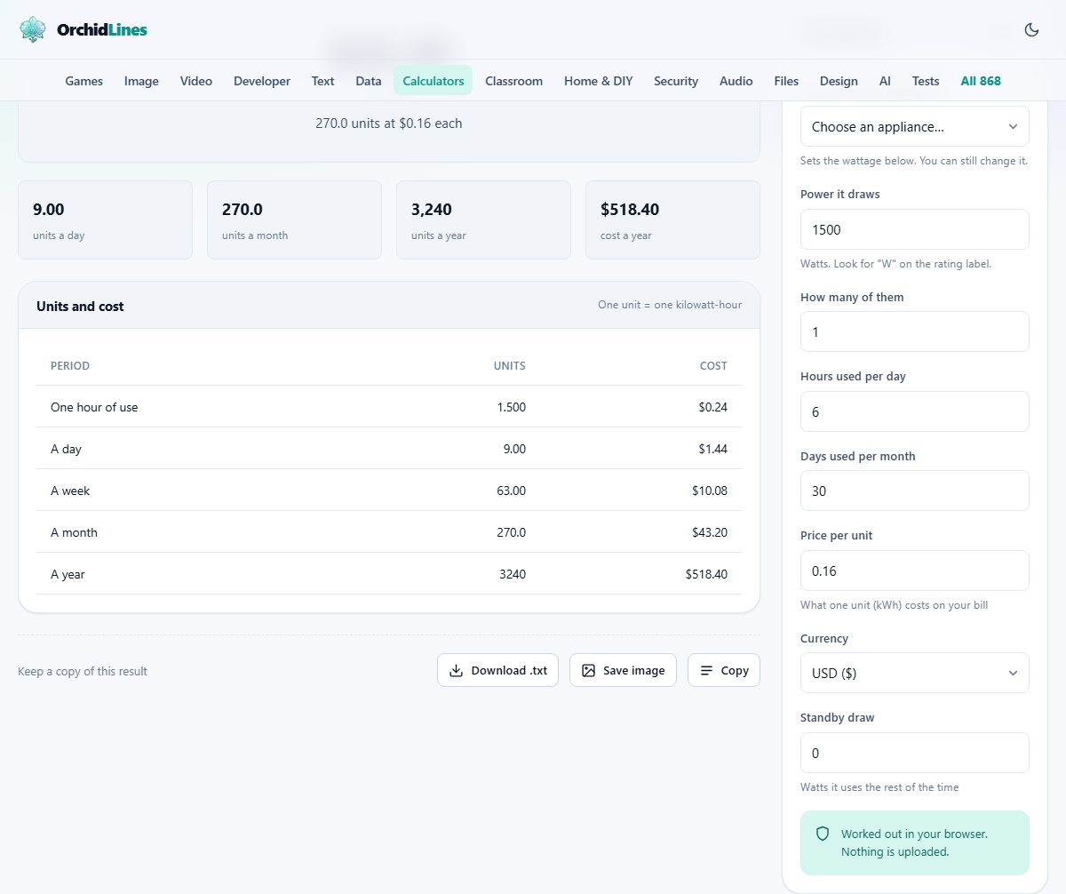Open the Design category
Image resolution: width=1066 pixels, height=894 pixels.
839,81
